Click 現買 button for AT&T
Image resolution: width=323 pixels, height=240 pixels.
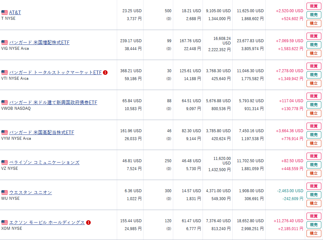(x=314, y=6)
